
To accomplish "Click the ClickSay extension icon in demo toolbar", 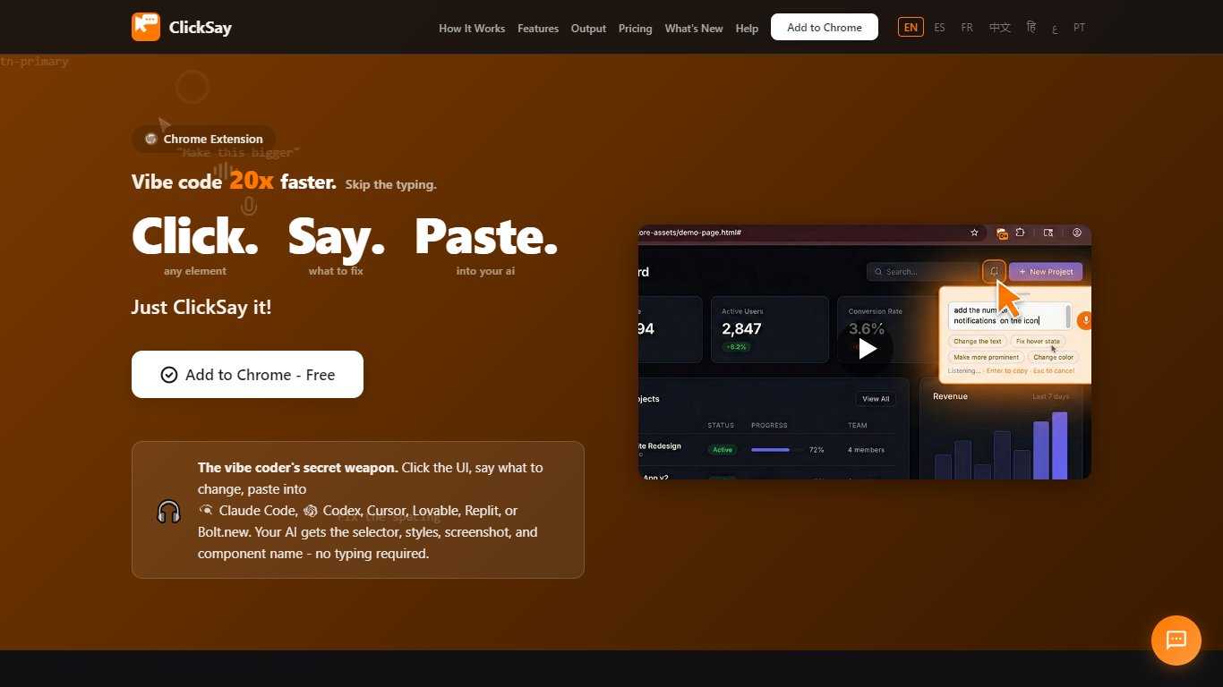I will coord(1003,233).
